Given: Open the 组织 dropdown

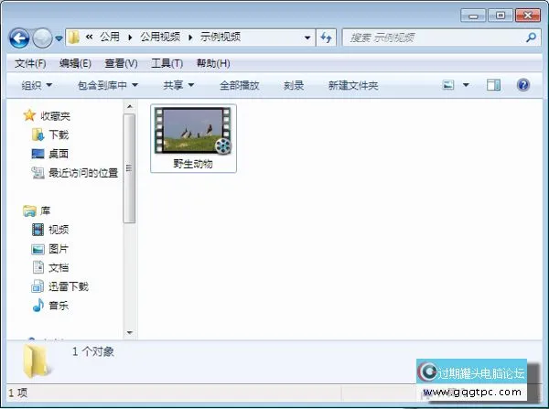Looking at the screenshot, I should tap(37, 85).
